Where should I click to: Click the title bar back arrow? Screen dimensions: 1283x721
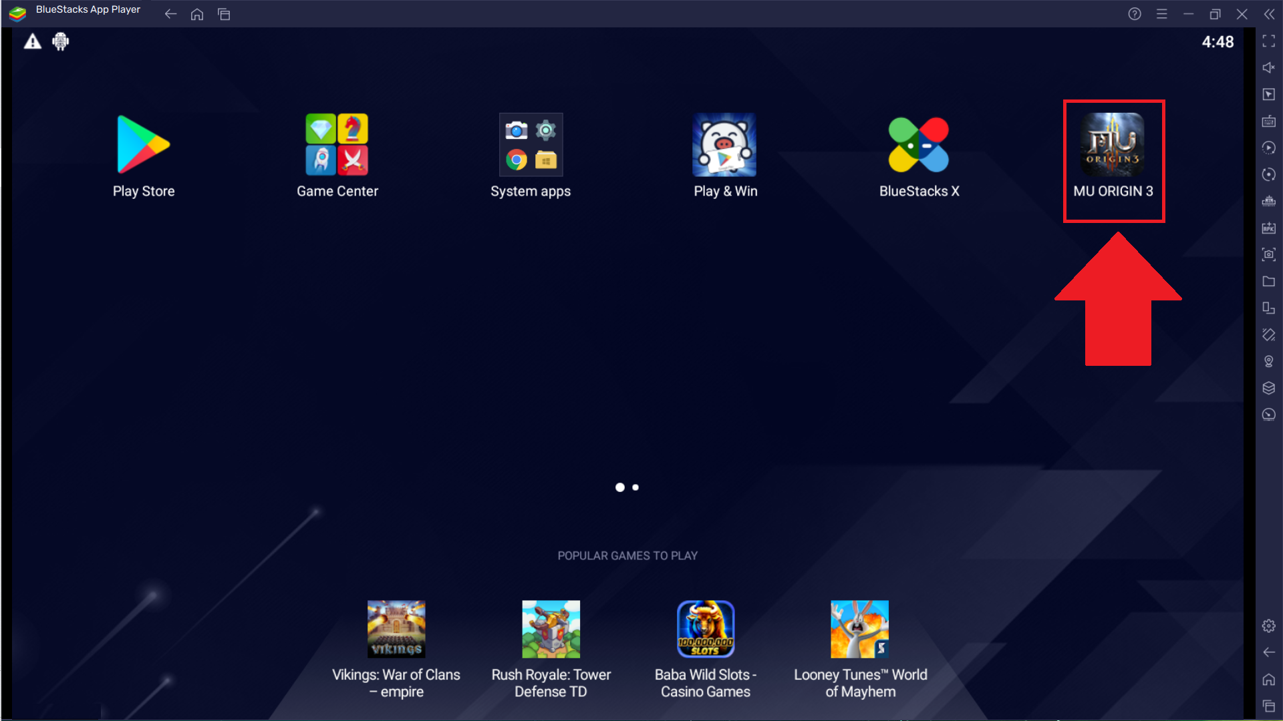click(x=170, y=14)
